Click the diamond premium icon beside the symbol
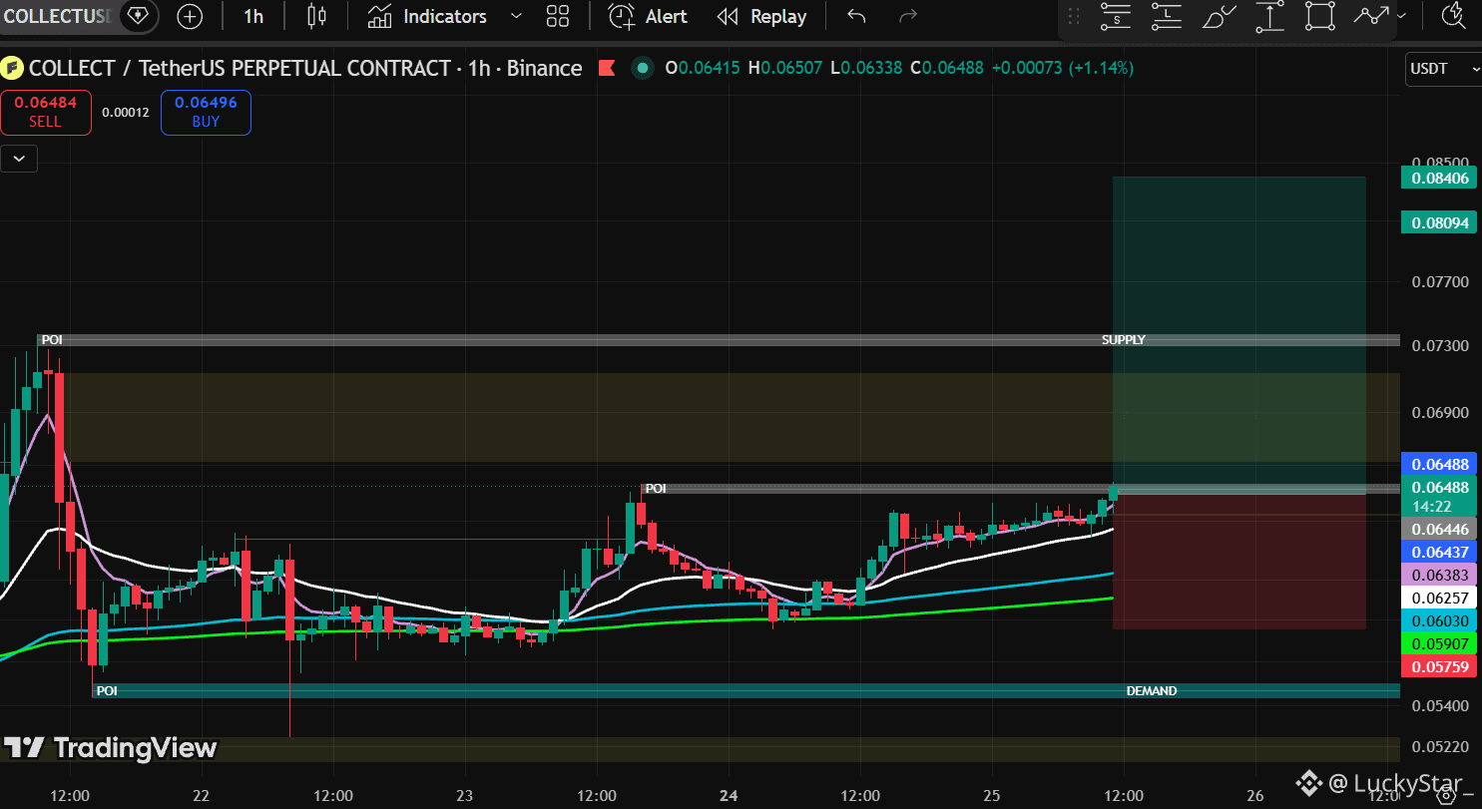The width and height of the screenshot is (1482, 809). point(138,16)
